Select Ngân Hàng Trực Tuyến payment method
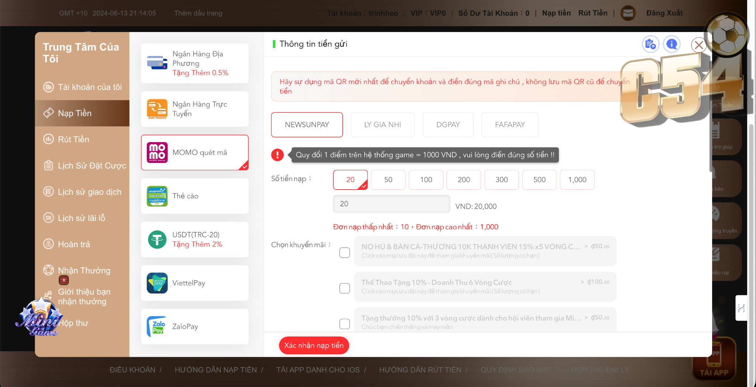 click(x=195, y=109)
